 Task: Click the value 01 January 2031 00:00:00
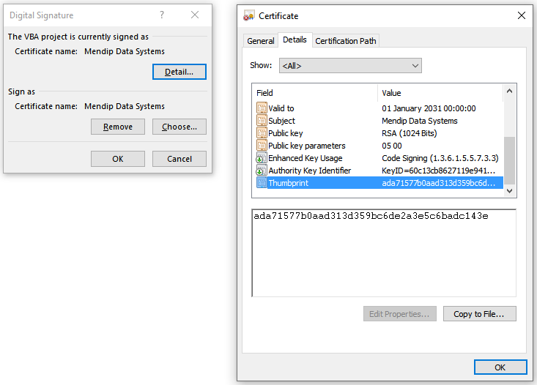[x=429, y=108]
